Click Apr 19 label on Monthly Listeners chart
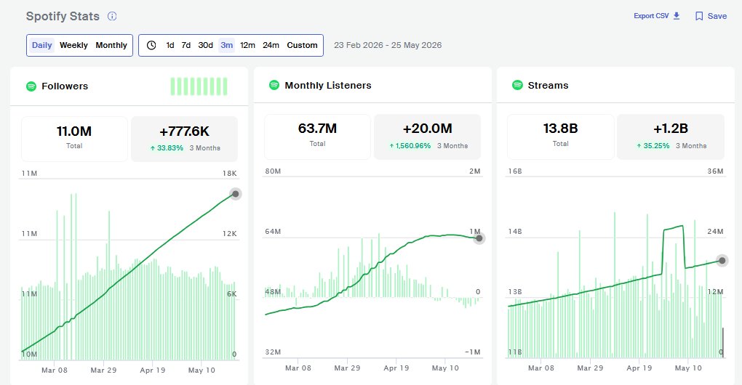742x385 pixels. tap(396, 368)
